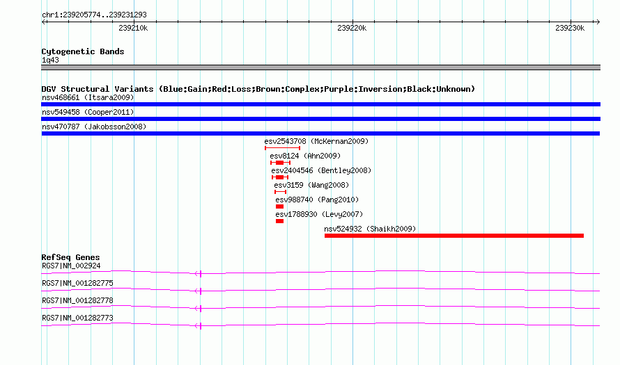Select the esv1788930 red block

pyautogui.click(x=279, y=221)
